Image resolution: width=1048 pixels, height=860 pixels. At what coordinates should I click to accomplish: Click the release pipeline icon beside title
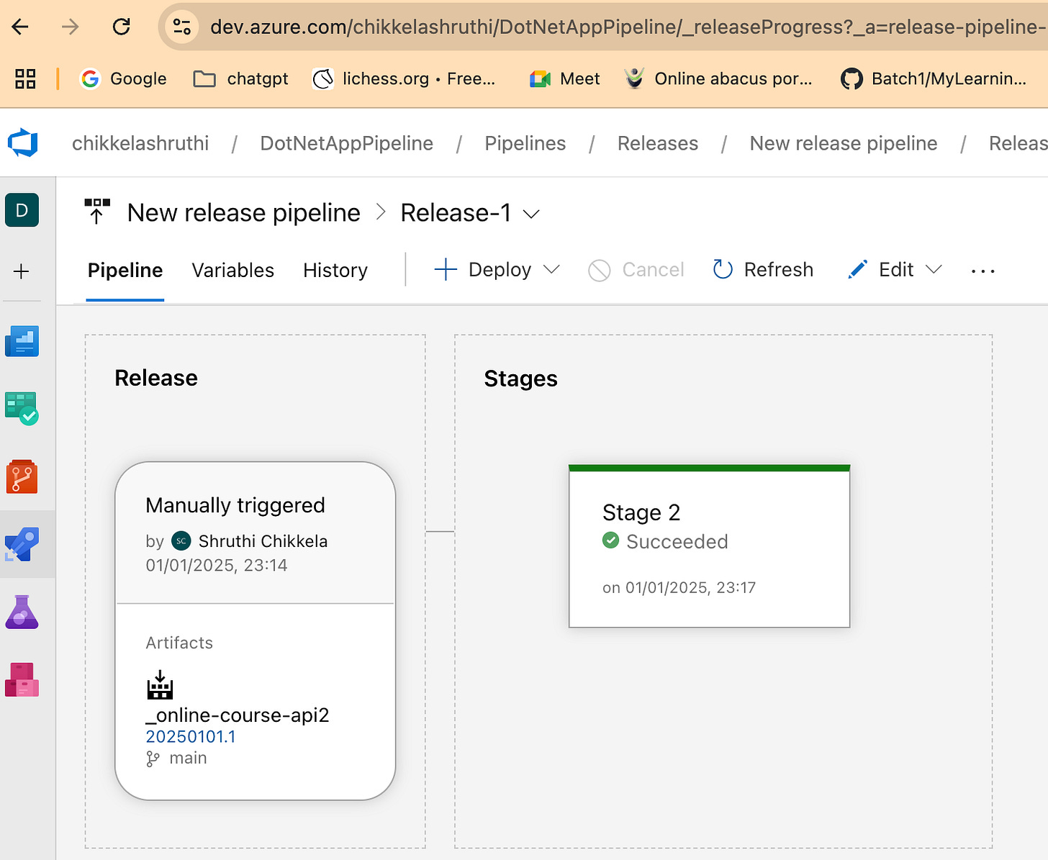click(97, 212)
